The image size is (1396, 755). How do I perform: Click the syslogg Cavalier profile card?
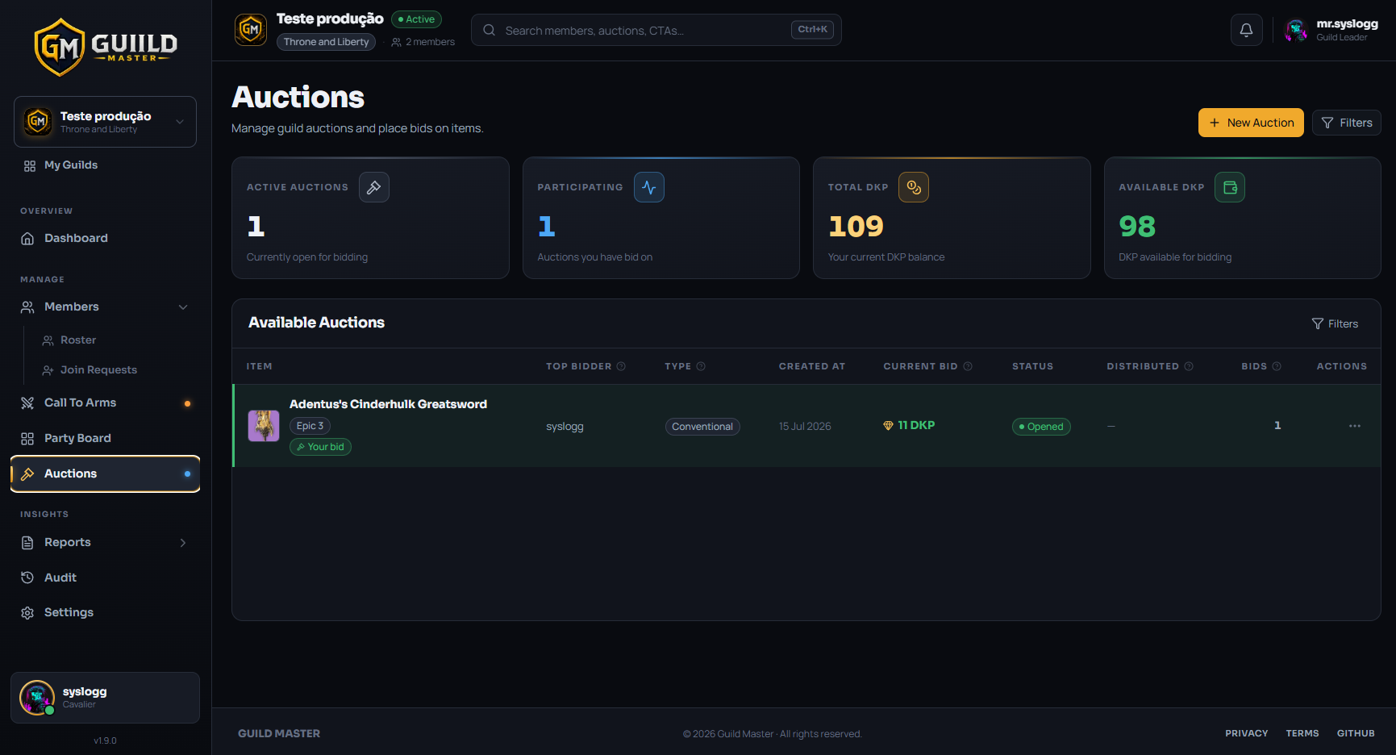coord(105,698)
